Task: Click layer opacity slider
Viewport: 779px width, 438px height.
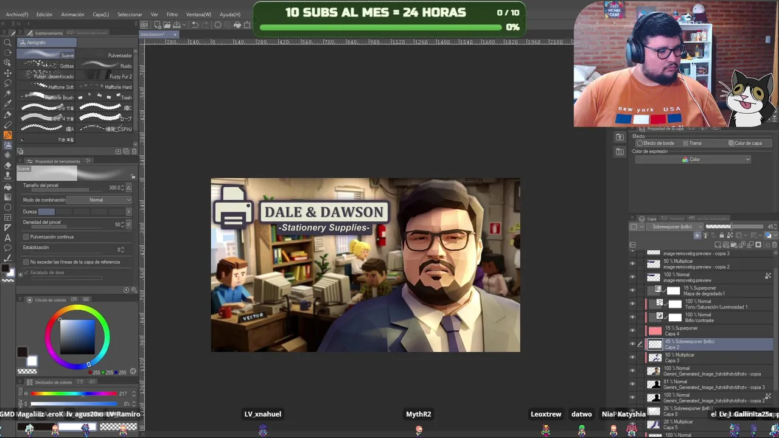Action: coord(735,227)
